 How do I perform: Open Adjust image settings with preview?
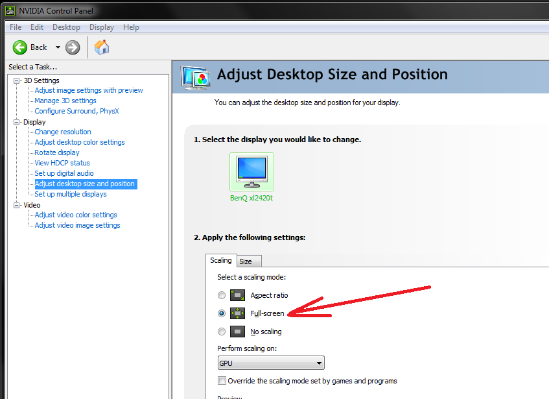point(89,90)
